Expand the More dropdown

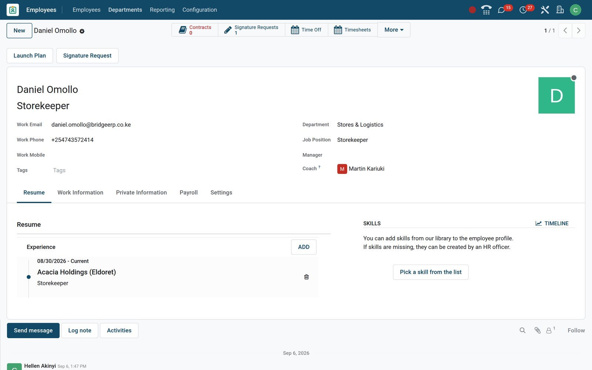tap(394, 30)
